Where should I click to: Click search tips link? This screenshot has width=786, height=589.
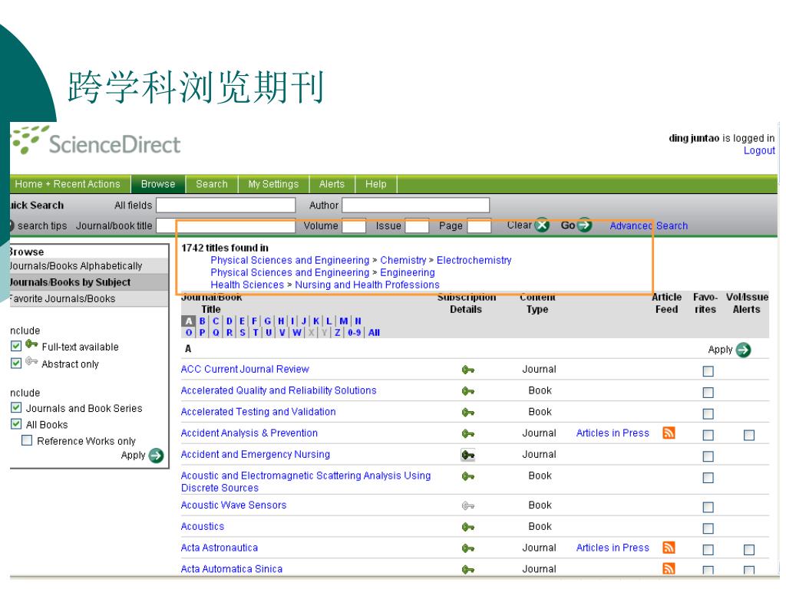(x=42, y=226)
